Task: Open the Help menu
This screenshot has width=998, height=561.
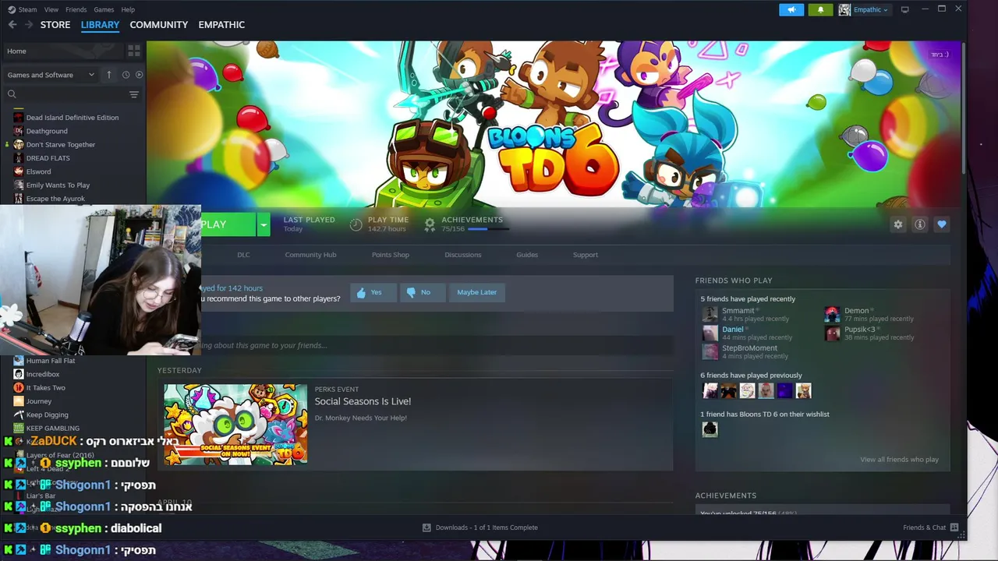Action: pos(128,9)
